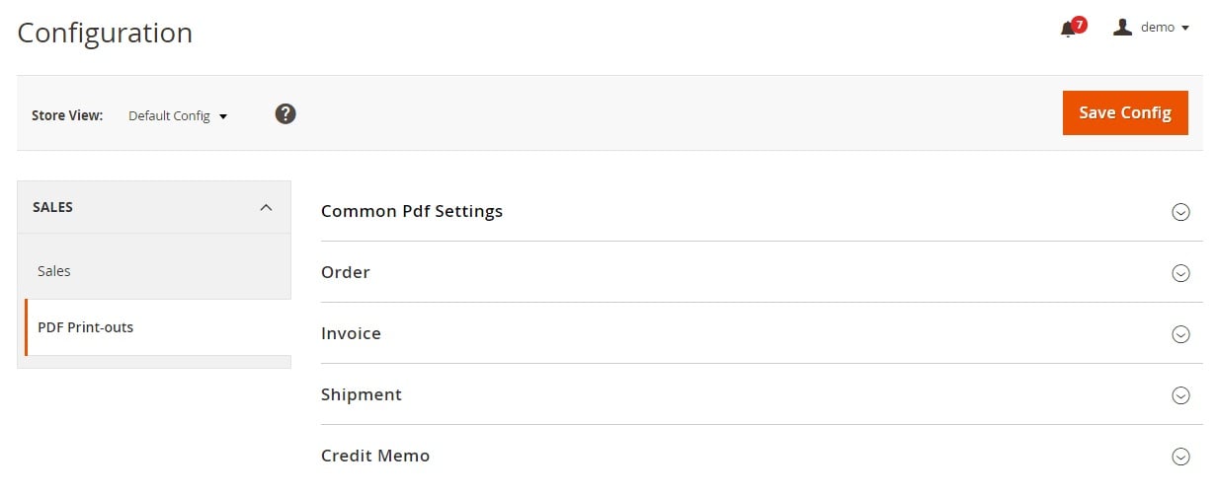Click the circled arrow icon beside Common Pdf Settings
Viewport: 1216px width, 494px height.
(x=1180, y=211)
